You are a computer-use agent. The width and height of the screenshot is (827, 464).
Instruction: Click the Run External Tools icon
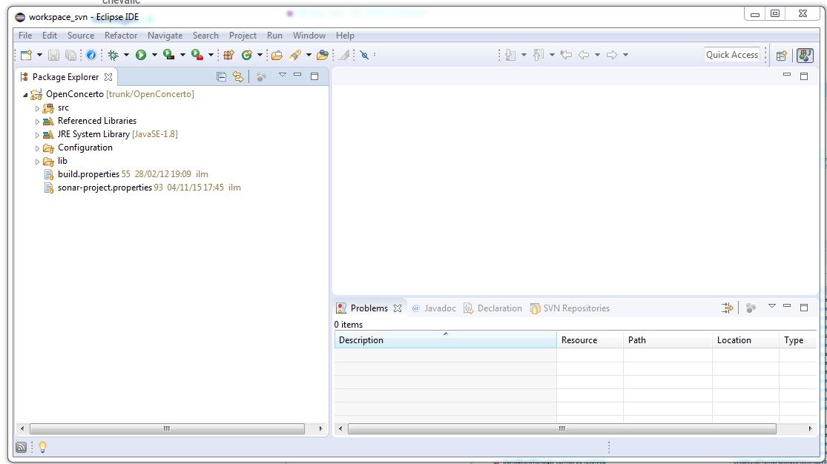coord(197,55)
